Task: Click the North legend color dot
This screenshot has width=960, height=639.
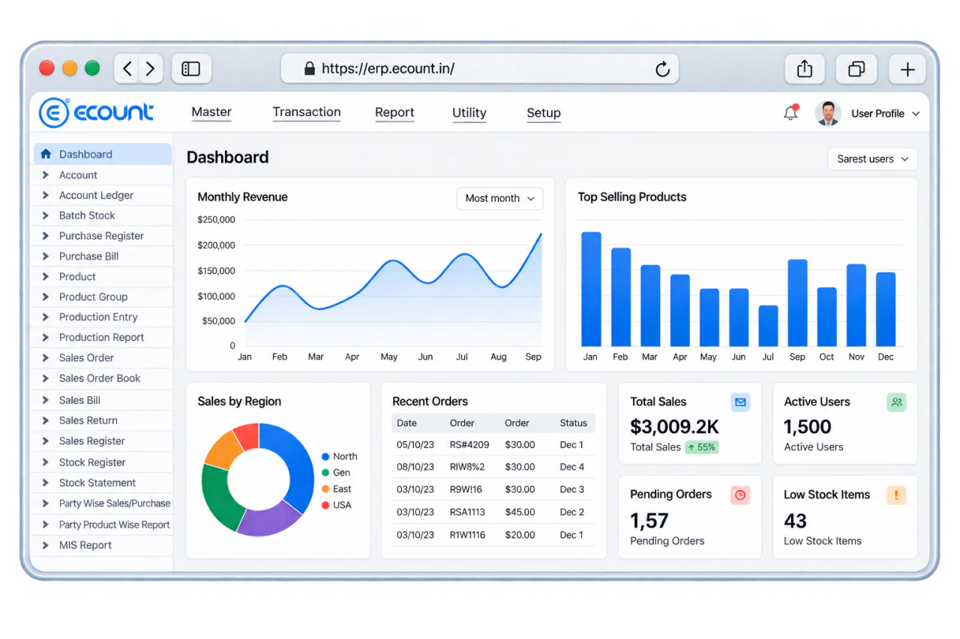Action: pyautogui.click(x=325, y=457)
